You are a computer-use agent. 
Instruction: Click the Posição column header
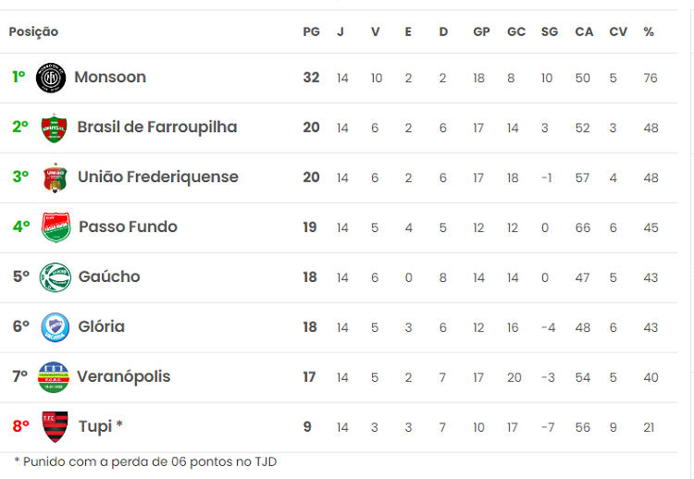click(x=33, y=32)
